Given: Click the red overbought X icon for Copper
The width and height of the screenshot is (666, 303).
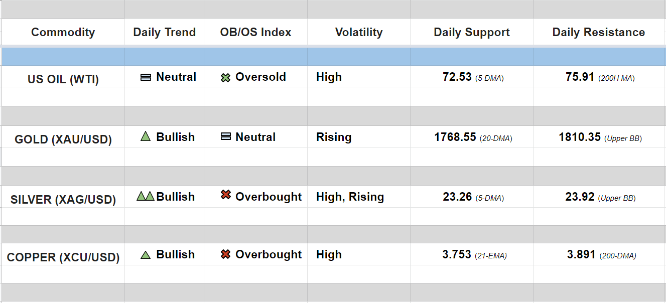Looking at the screenshot, I should [x=226, y=254].
